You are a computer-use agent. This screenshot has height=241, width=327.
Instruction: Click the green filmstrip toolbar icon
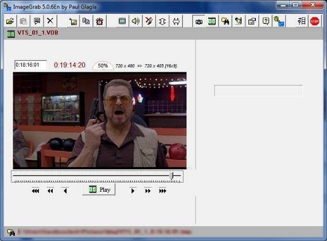tap(212, 21)
